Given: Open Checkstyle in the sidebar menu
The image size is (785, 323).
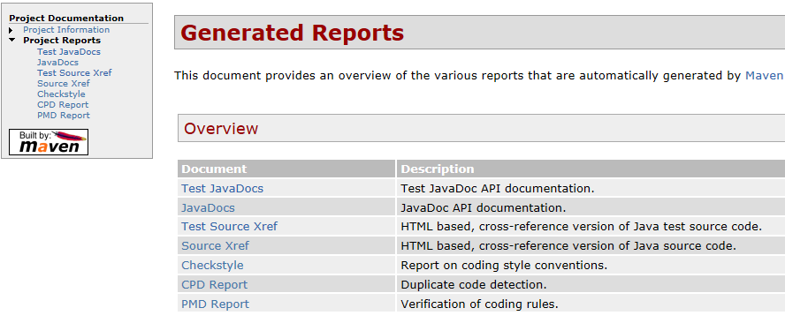Looking at the screenshot, I should 61,94.
